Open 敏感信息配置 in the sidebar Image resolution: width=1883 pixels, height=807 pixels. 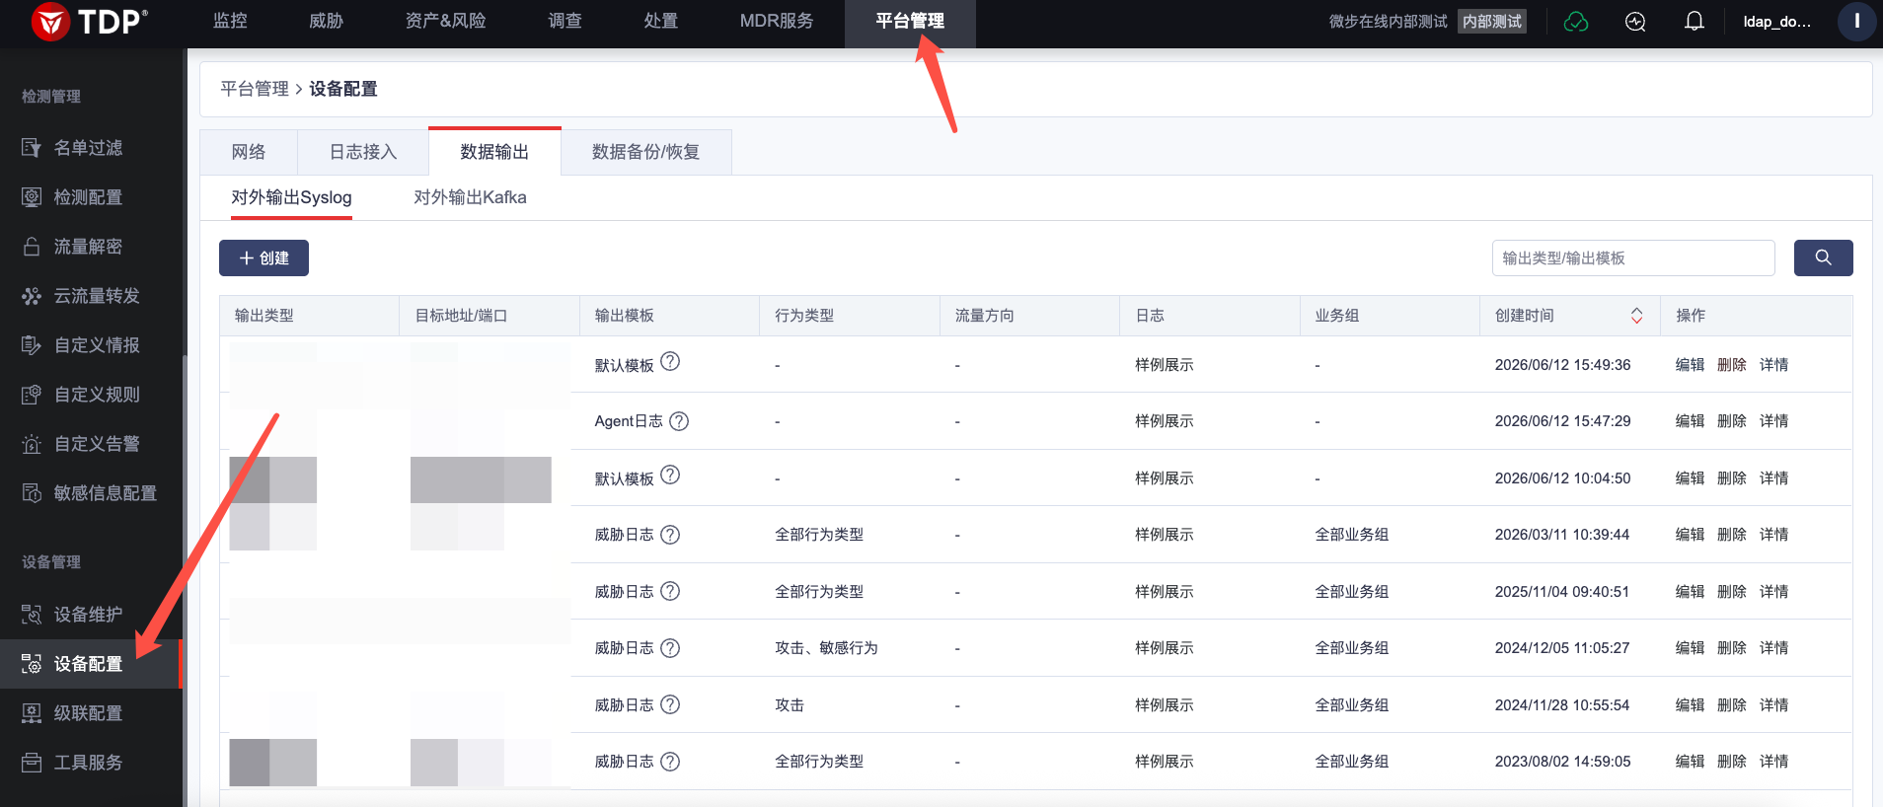point(105,493)
